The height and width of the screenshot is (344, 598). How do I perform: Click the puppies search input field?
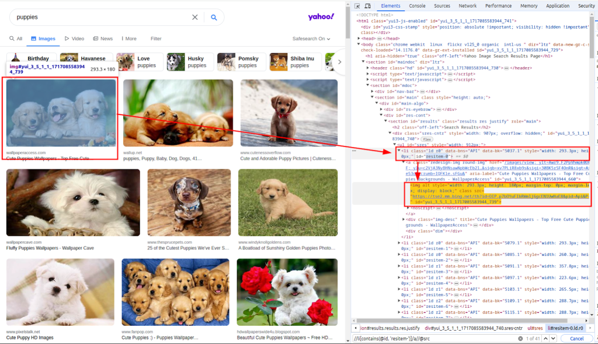[x=103, y=17]
